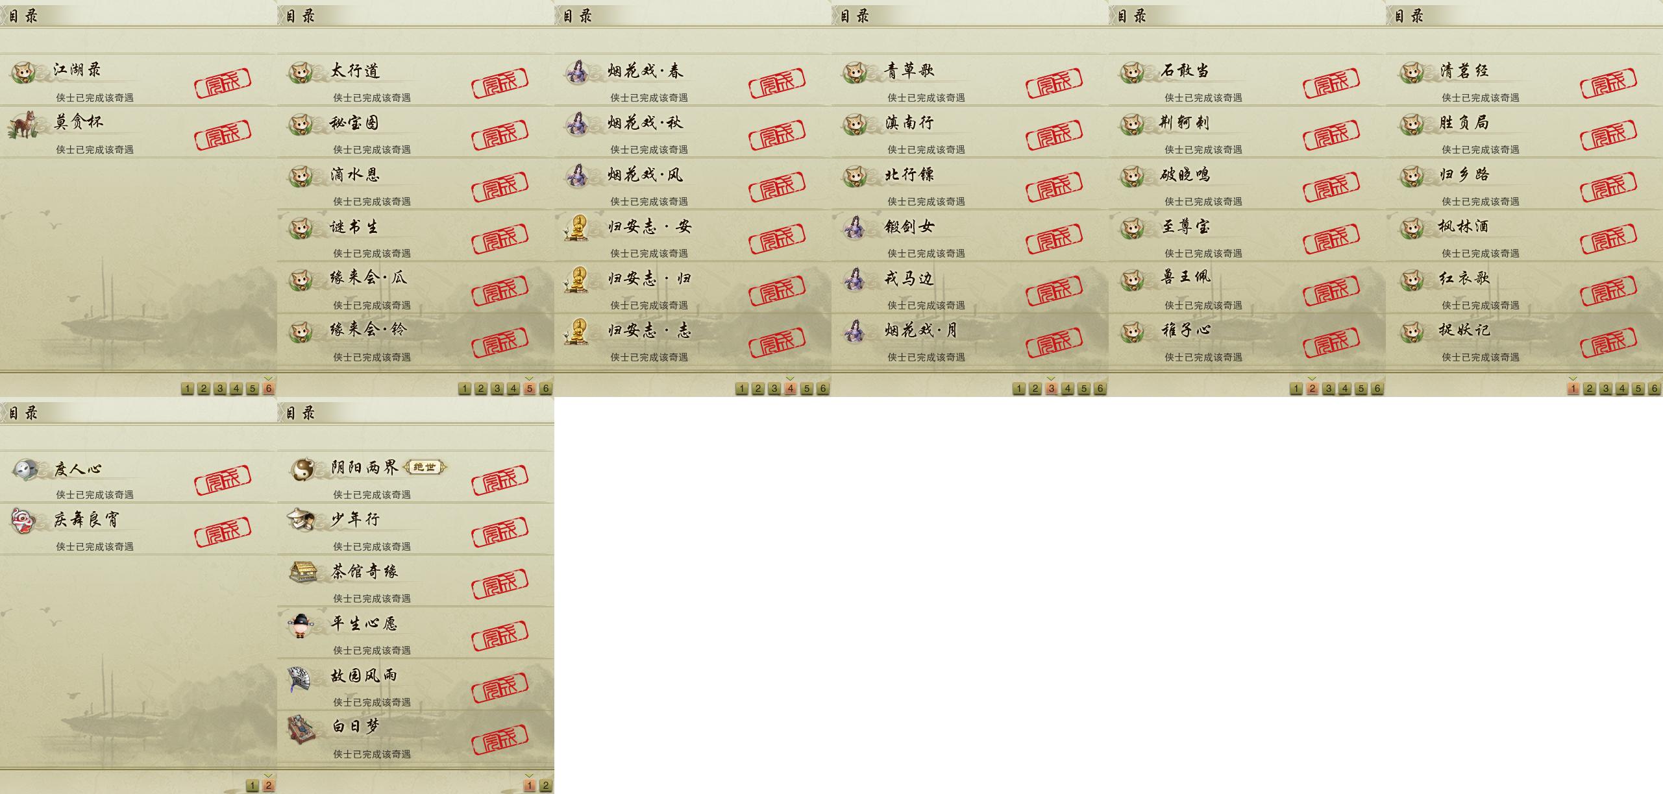Select the yin-yang icon for 阴阳两界
Image resolution: width=1663 pixels, height=794 pixels.
[301, 469]
